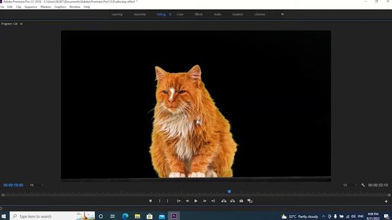Click the zoom scroll bar left handle
Viewport: 392px width, 220px height.
coord(3,195)
